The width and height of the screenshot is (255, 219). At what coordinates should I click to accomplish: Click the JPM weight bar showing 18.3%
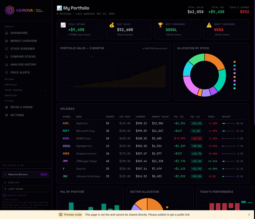point(228,161)
